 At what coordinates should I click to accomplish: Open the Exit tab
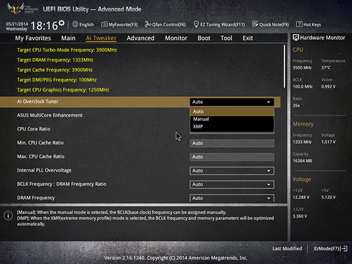248,38
